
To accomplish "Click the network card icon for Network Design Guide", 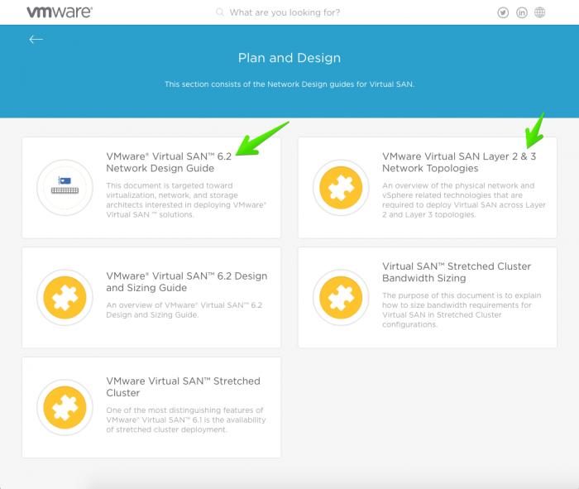I will [x=65, y=188].
